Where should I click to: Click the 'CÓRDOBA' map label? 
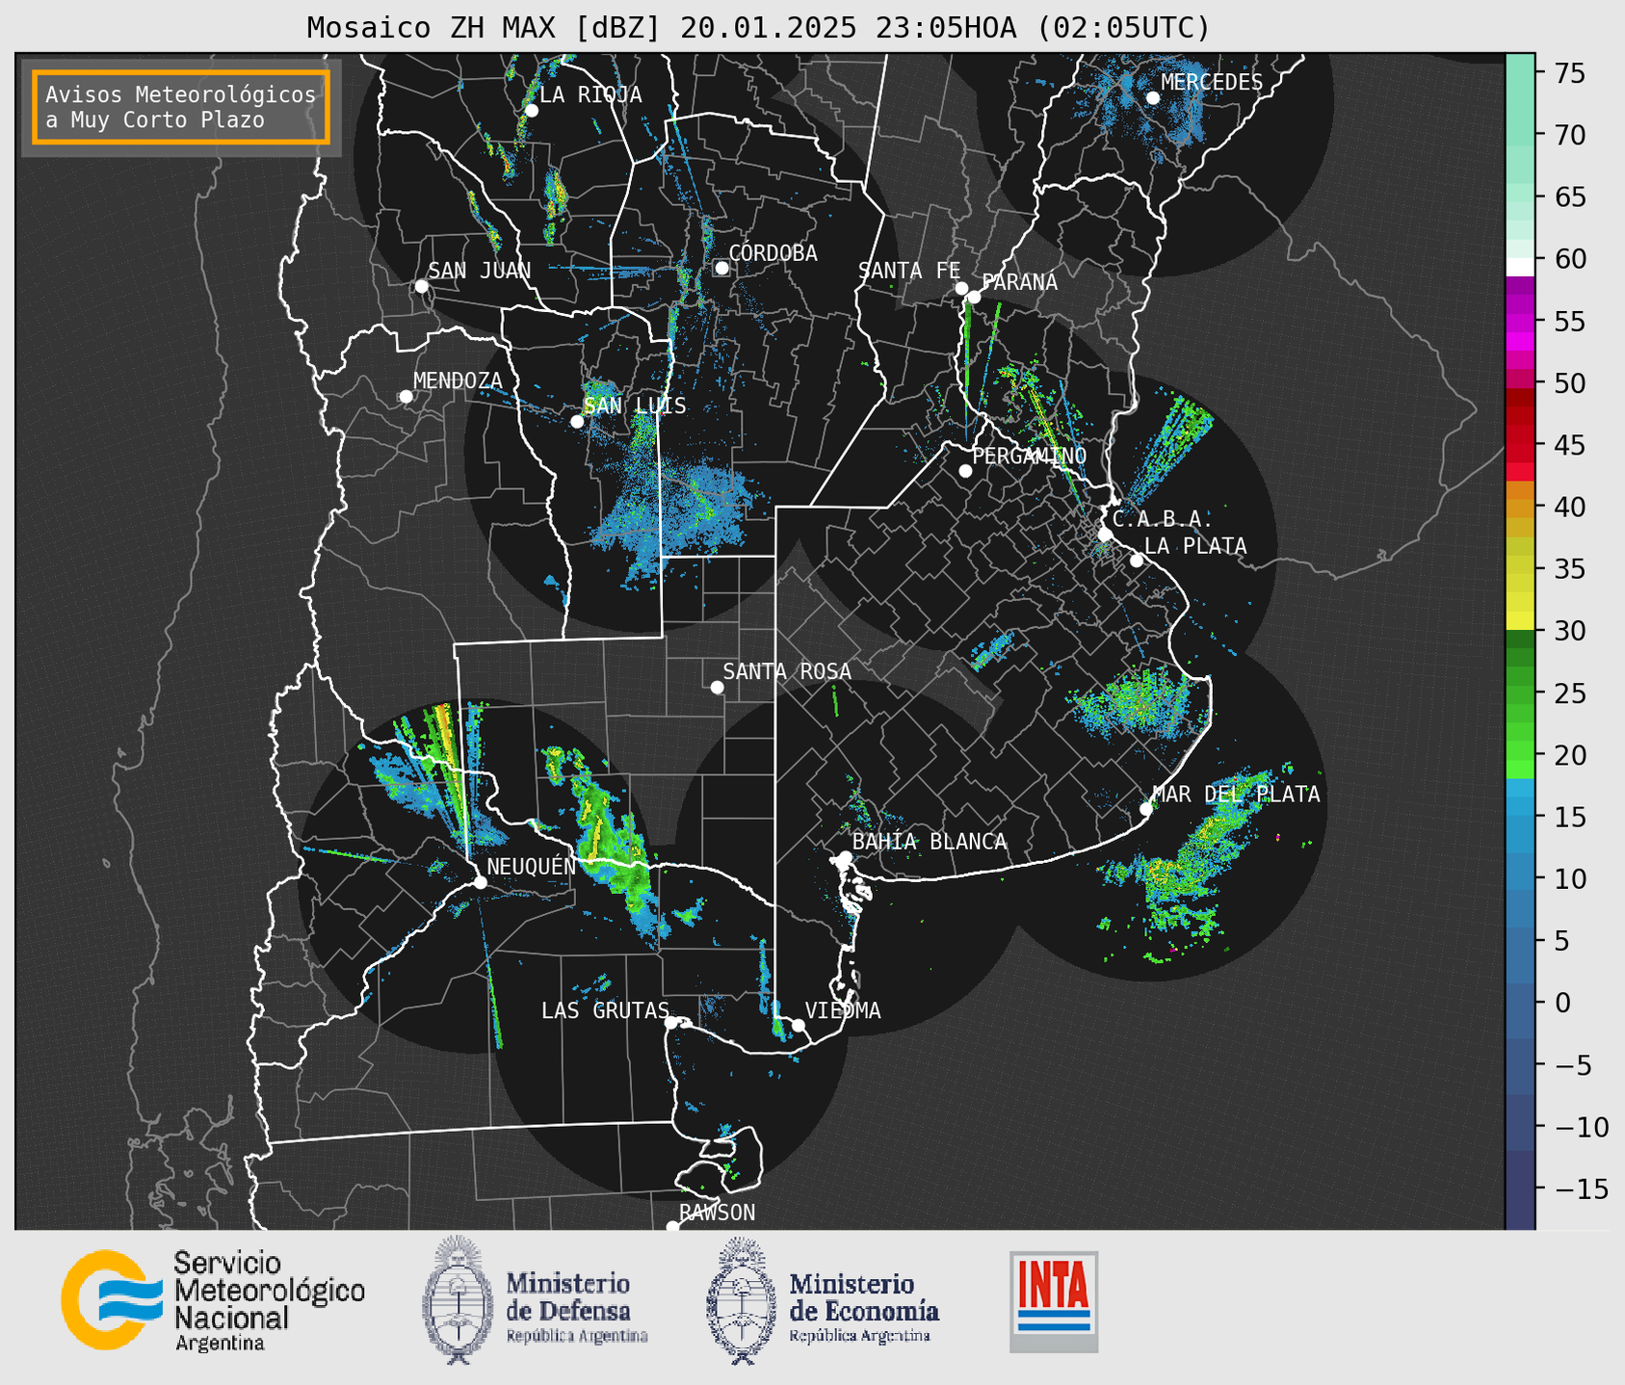pyautogui.click(x=773, y=253)
